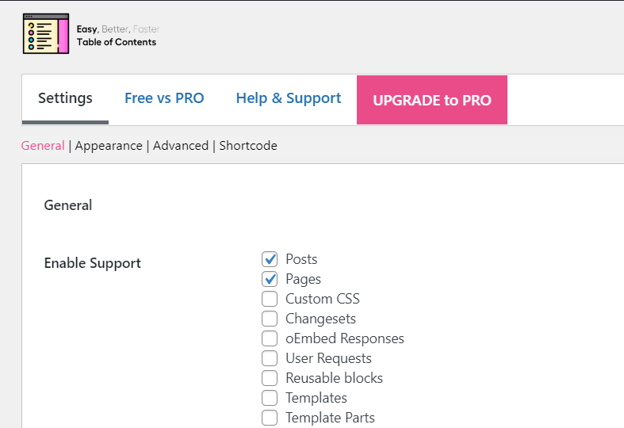Tick the Templates checkbox
The width and height of the screenshot is (624, 428).
pos(270,398)
